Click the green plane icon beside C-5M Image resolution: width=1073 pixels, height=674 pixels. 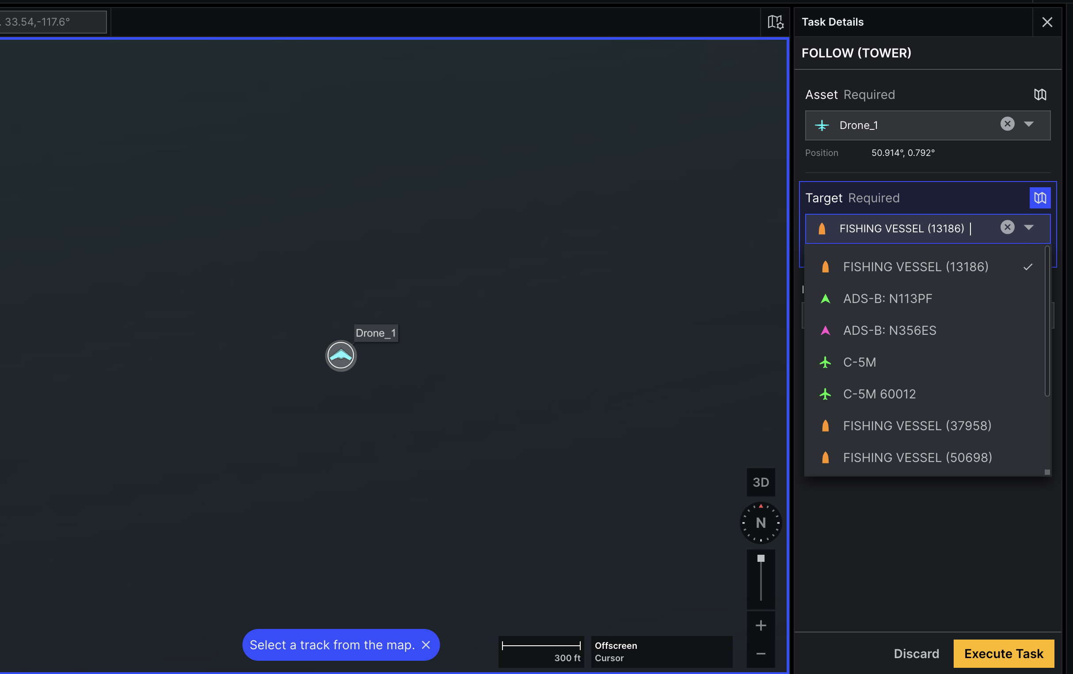coord(826,362)
